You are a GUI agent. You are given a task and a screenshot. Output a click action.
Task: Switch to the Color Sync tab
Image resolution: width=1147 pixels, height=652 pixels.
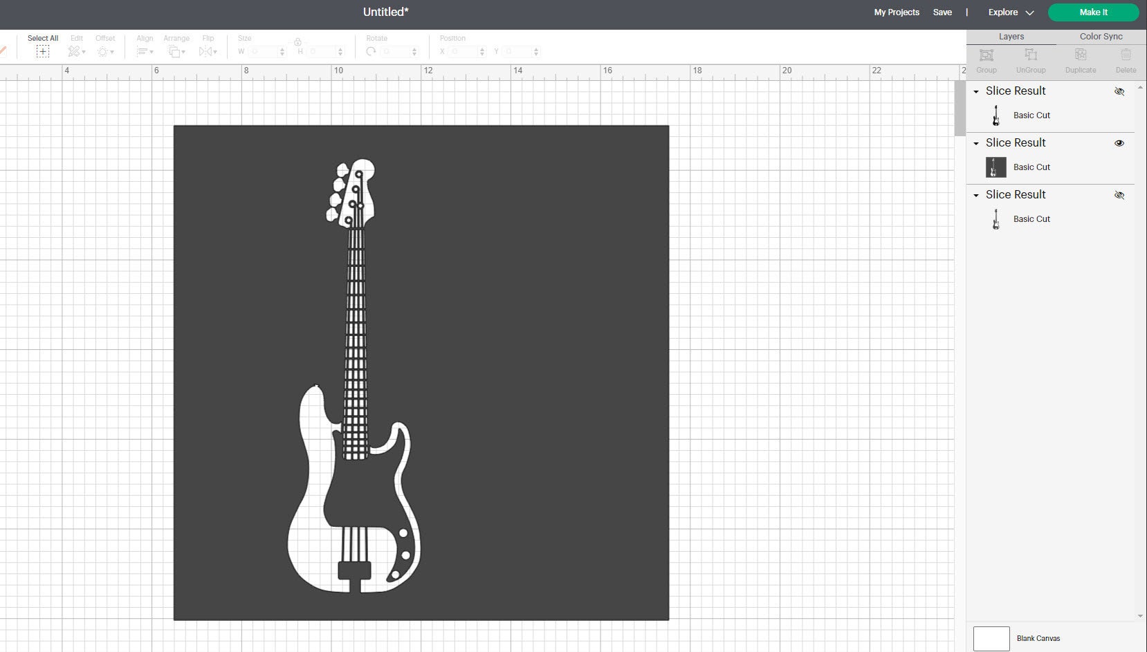[1099, 36]
